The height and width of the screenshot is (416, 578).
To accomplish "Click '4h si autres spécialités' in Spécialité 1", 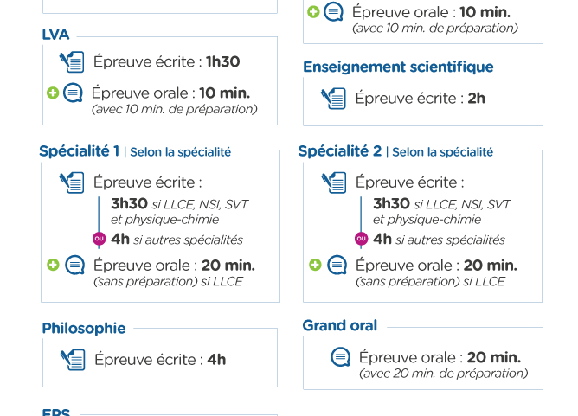I will coord(177,240).
